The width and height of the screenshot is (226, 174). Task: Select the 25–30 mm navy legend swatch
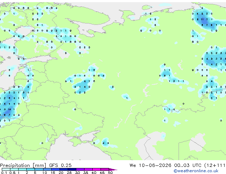[72, 169]
